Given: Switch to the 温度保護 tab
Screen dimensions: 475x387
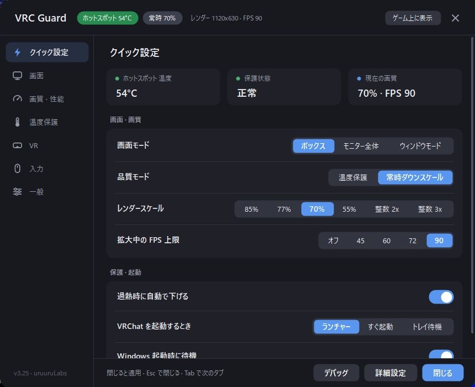Looking at the screenshot, I should [x=47, y=122].
